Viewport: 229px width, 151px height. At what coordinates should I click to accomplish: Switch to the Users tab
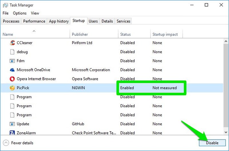tap(93, 21)
